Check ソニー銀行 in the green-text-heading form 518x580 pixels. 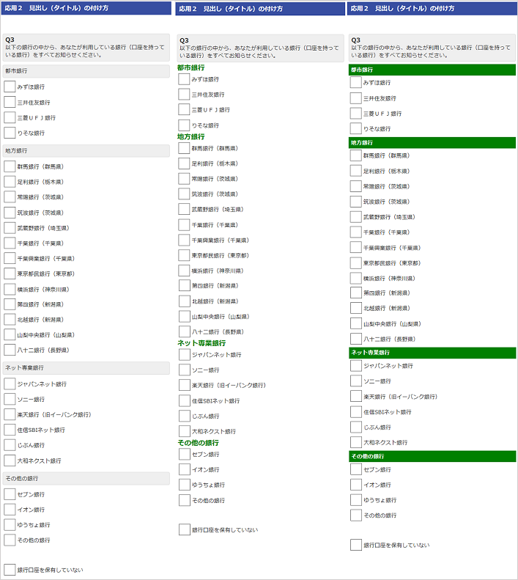click(x=185, y=370)
